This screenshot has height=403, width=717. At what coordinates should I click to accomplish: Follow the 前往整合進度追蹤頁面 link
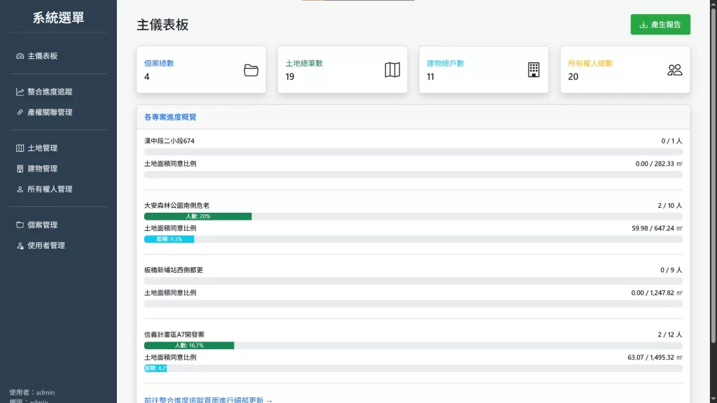208,400
